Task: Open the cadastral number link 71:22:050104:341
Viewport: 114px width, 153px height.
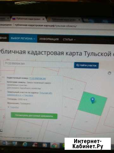Action: [37, 78]
